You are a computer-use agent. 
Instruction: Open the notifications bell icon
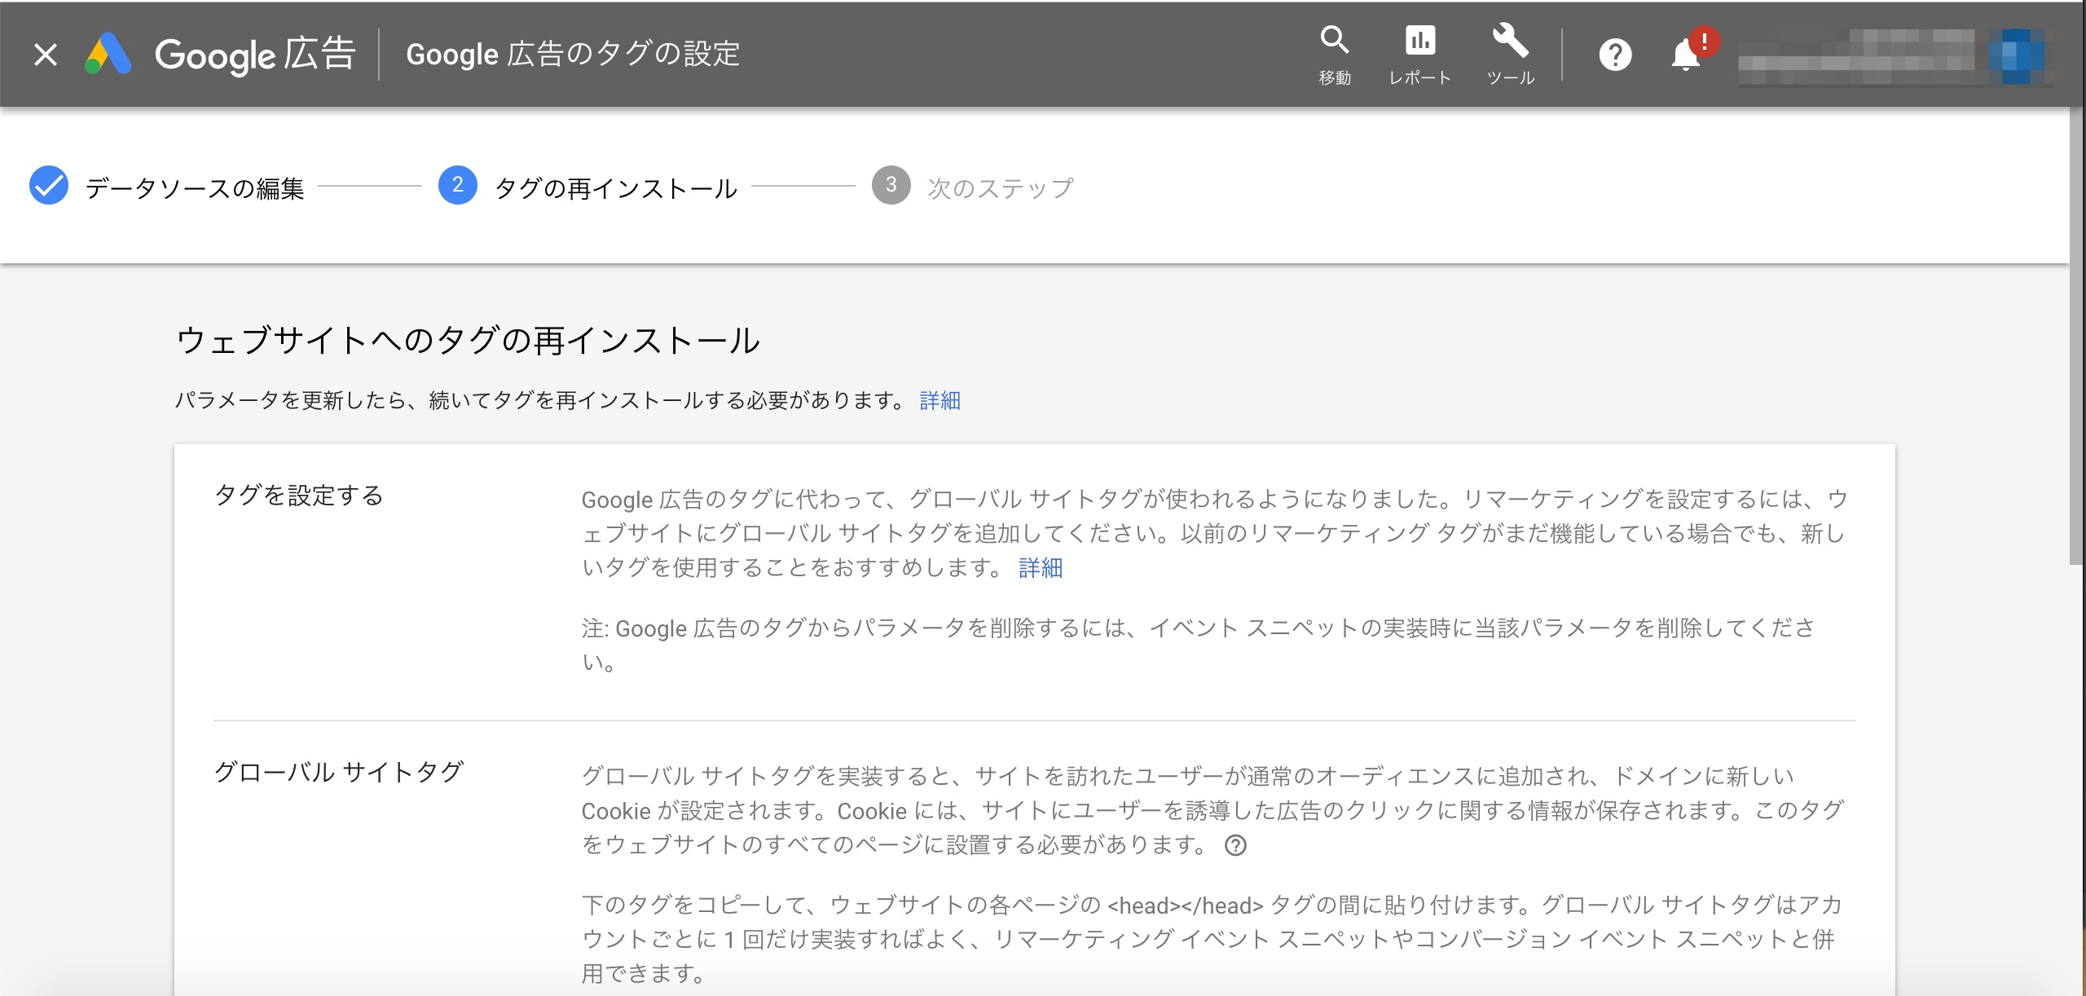pyautogui.click(x=1685, y=57)
